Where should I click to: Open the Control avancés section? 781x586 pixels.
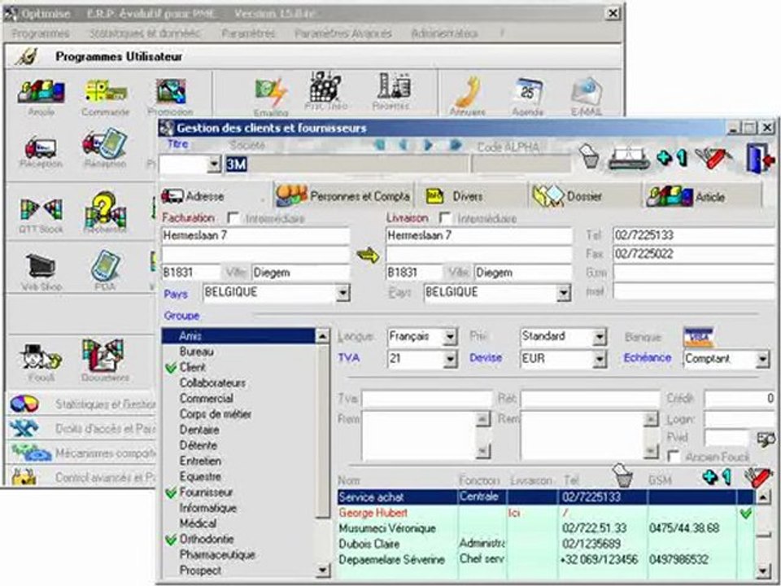(x=82, y=477)
